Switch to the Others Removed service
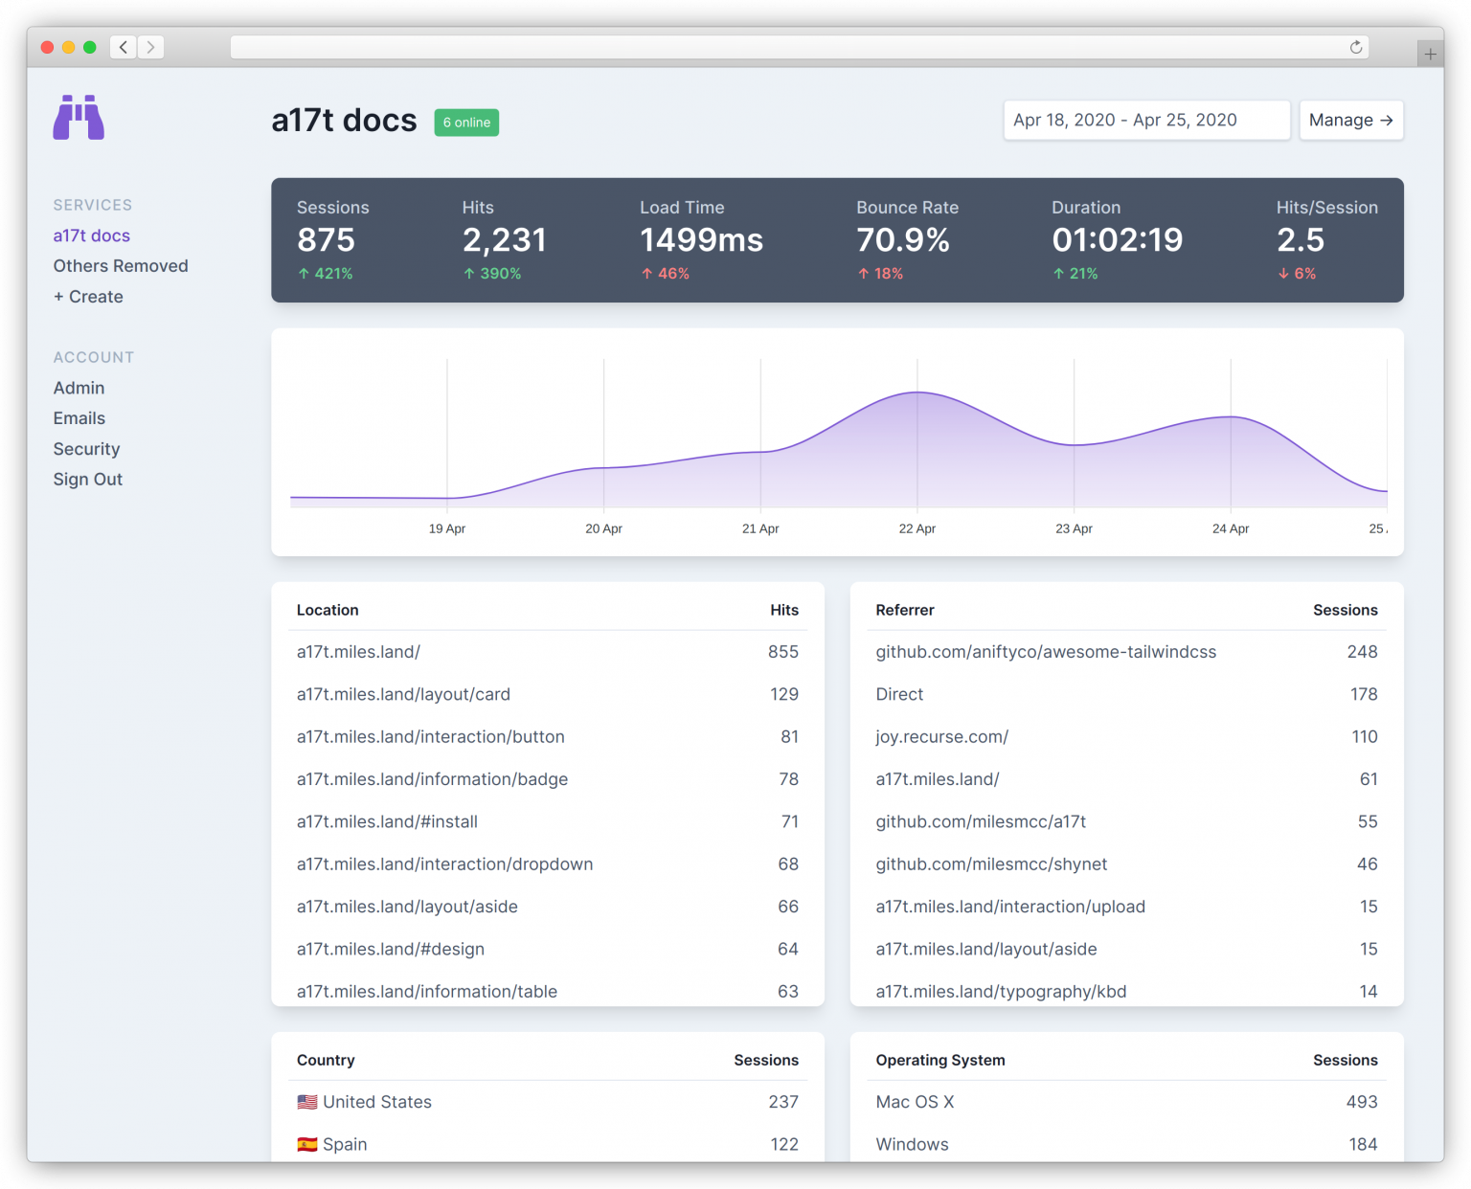Image resolution: width=1471 pixels, height=1189 pixels. click(x=121, y=265)
